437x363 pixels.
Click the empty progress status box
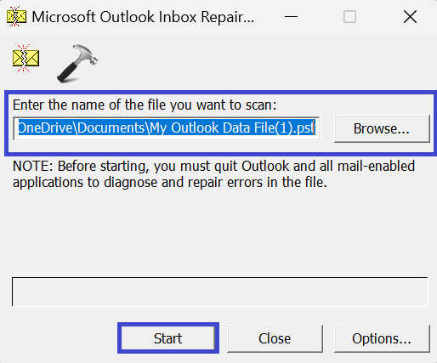point(220,292)
